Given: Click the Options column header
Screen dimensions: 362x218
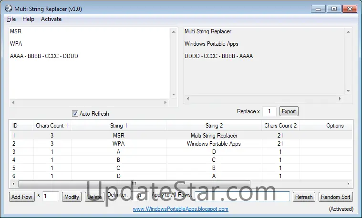Looking at the screenshot, I should [x=326, y=126].
